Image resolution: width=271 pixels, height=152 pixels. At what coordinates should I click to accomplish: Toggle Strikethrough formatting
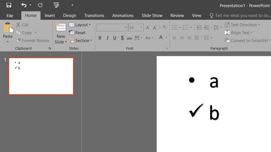[129, 38]
